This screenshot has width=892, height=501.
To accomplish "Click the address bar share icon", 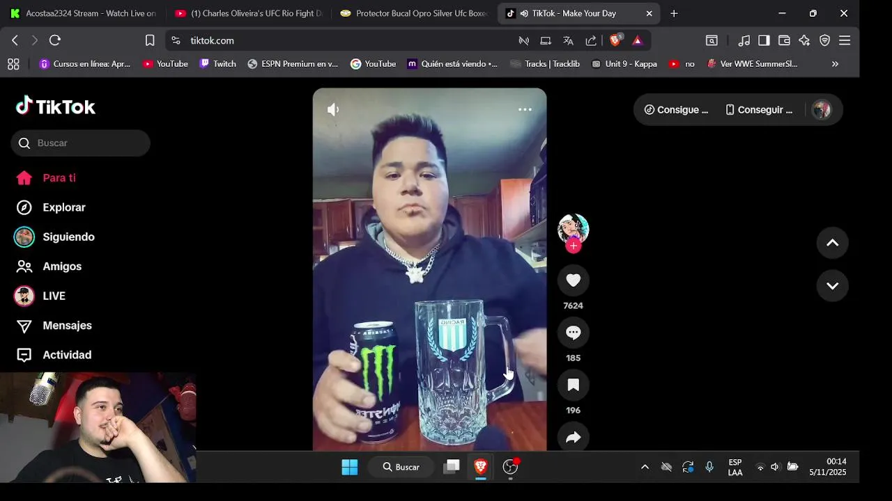I will 591,40.
